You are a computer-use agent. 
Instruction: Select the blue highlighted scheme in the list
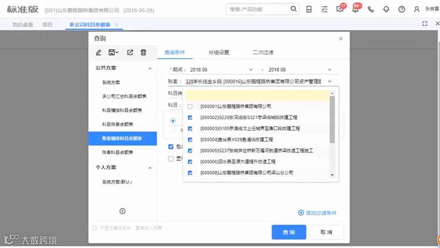click(122, 138)
